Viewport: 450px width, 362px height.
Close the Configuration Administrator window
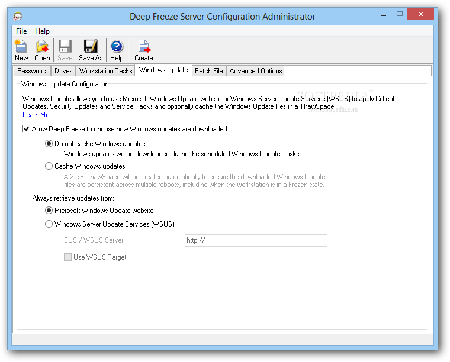tap(420, 14)
